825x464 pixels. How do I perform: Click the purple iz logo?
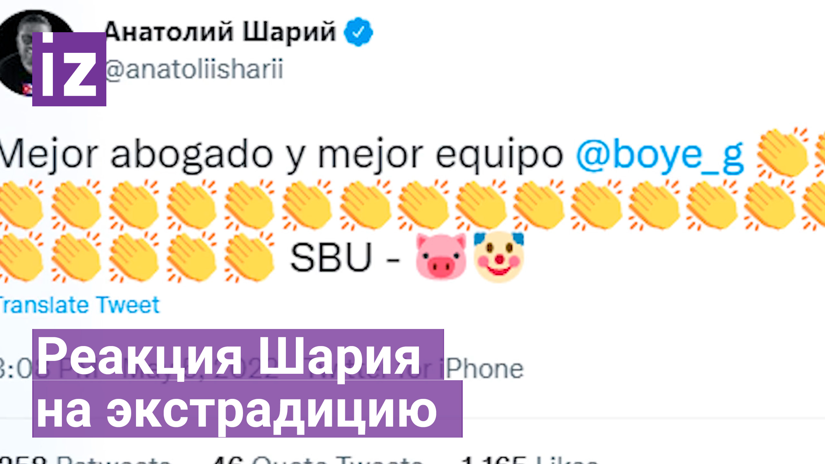click(x=69, y=69)
